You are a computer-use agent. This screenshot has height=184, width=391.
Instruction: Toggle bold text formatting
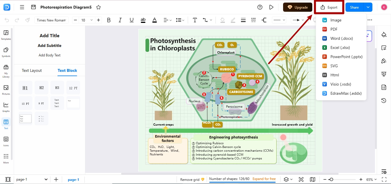109,20
